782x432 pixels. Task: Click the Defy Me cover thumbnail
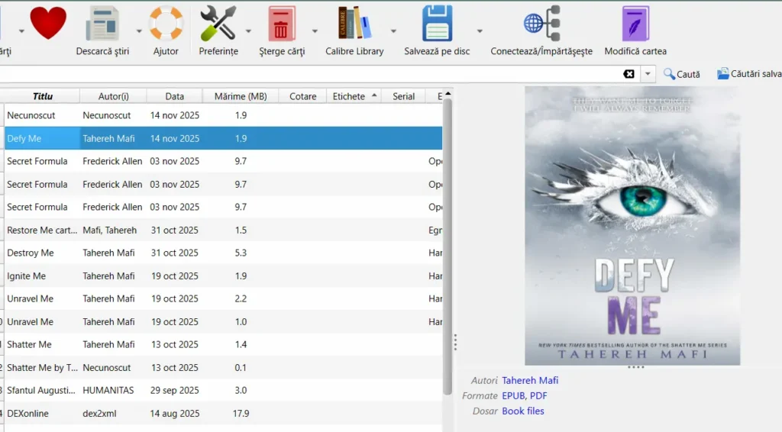click(x=632, y=225)
